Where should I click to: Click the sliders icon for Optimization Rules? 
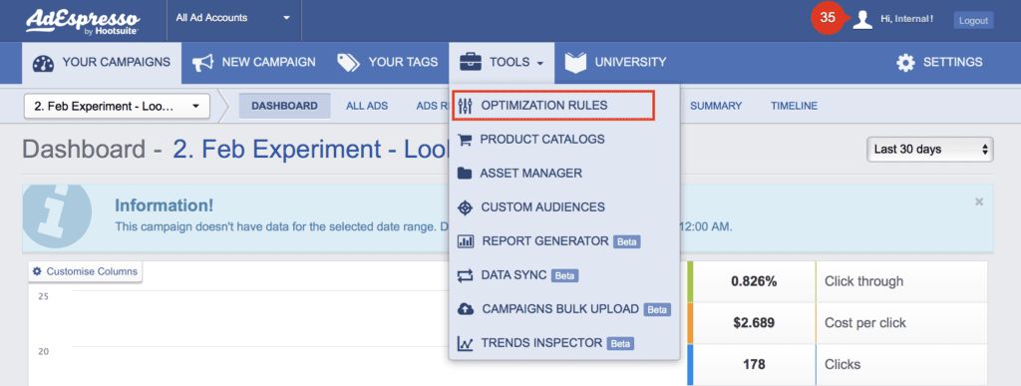tap(465, 106)
